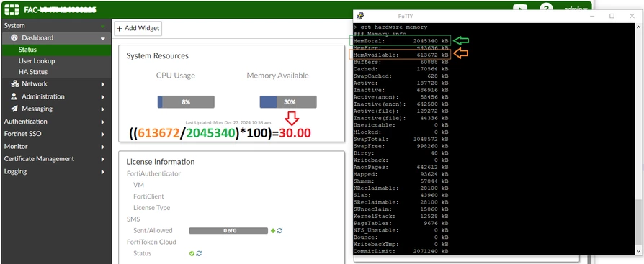Click the Memory Available 30% bar
This screenshot has height=264, width=644.
(288, 102)
